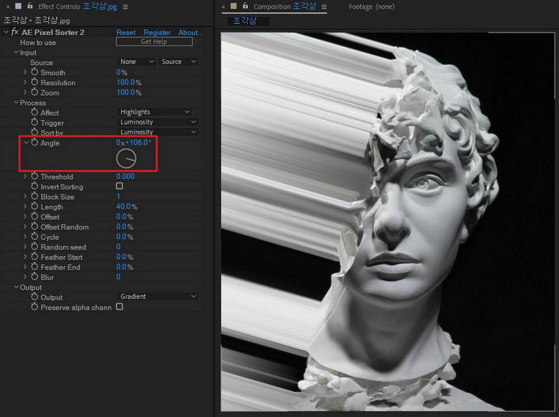Toggle the Output stopwatch icon

34,297
